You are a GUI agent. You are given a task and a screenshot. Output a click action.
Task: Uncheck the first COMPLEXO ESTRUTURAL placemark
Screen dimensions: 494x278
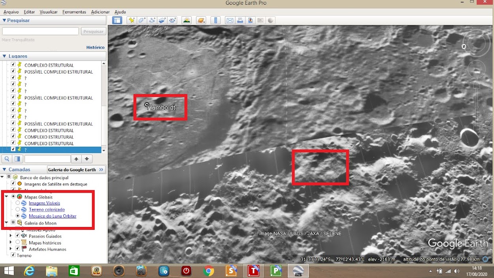(x=13, y=65)
